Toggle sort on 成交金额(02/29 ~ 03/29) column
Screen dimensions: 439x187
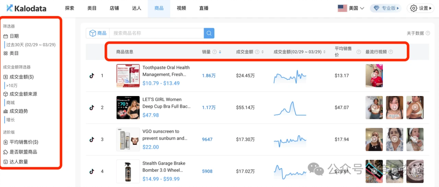pyautogui.click(x=324, y=52)
